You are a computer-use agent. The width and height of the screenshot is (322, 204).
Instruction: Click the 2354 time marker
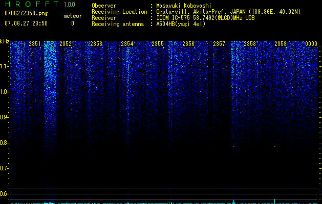pyautogui.click(x=127, y=44)
